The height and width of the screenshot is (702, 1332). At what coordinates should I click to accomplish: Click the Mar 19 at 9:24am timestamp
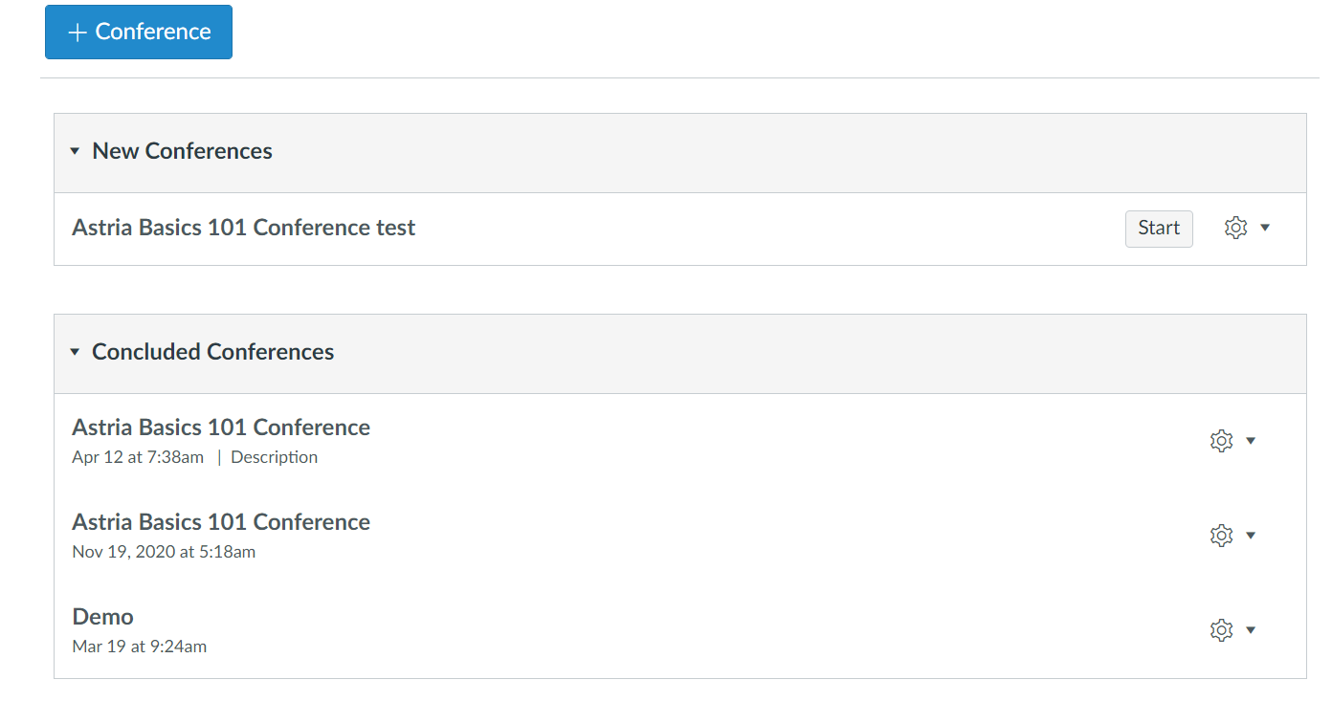[140, 647]
